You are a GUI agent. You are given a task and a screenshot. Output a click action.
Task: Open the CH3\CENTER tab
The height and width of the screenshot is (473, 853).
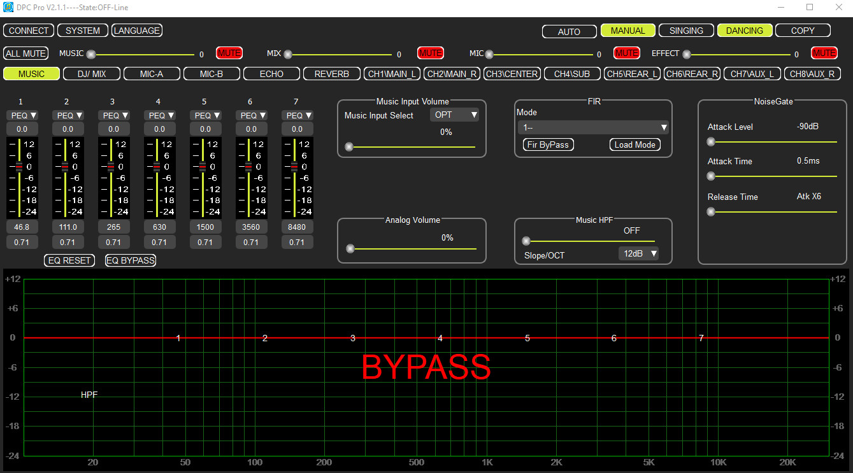[x=512, y=74]
